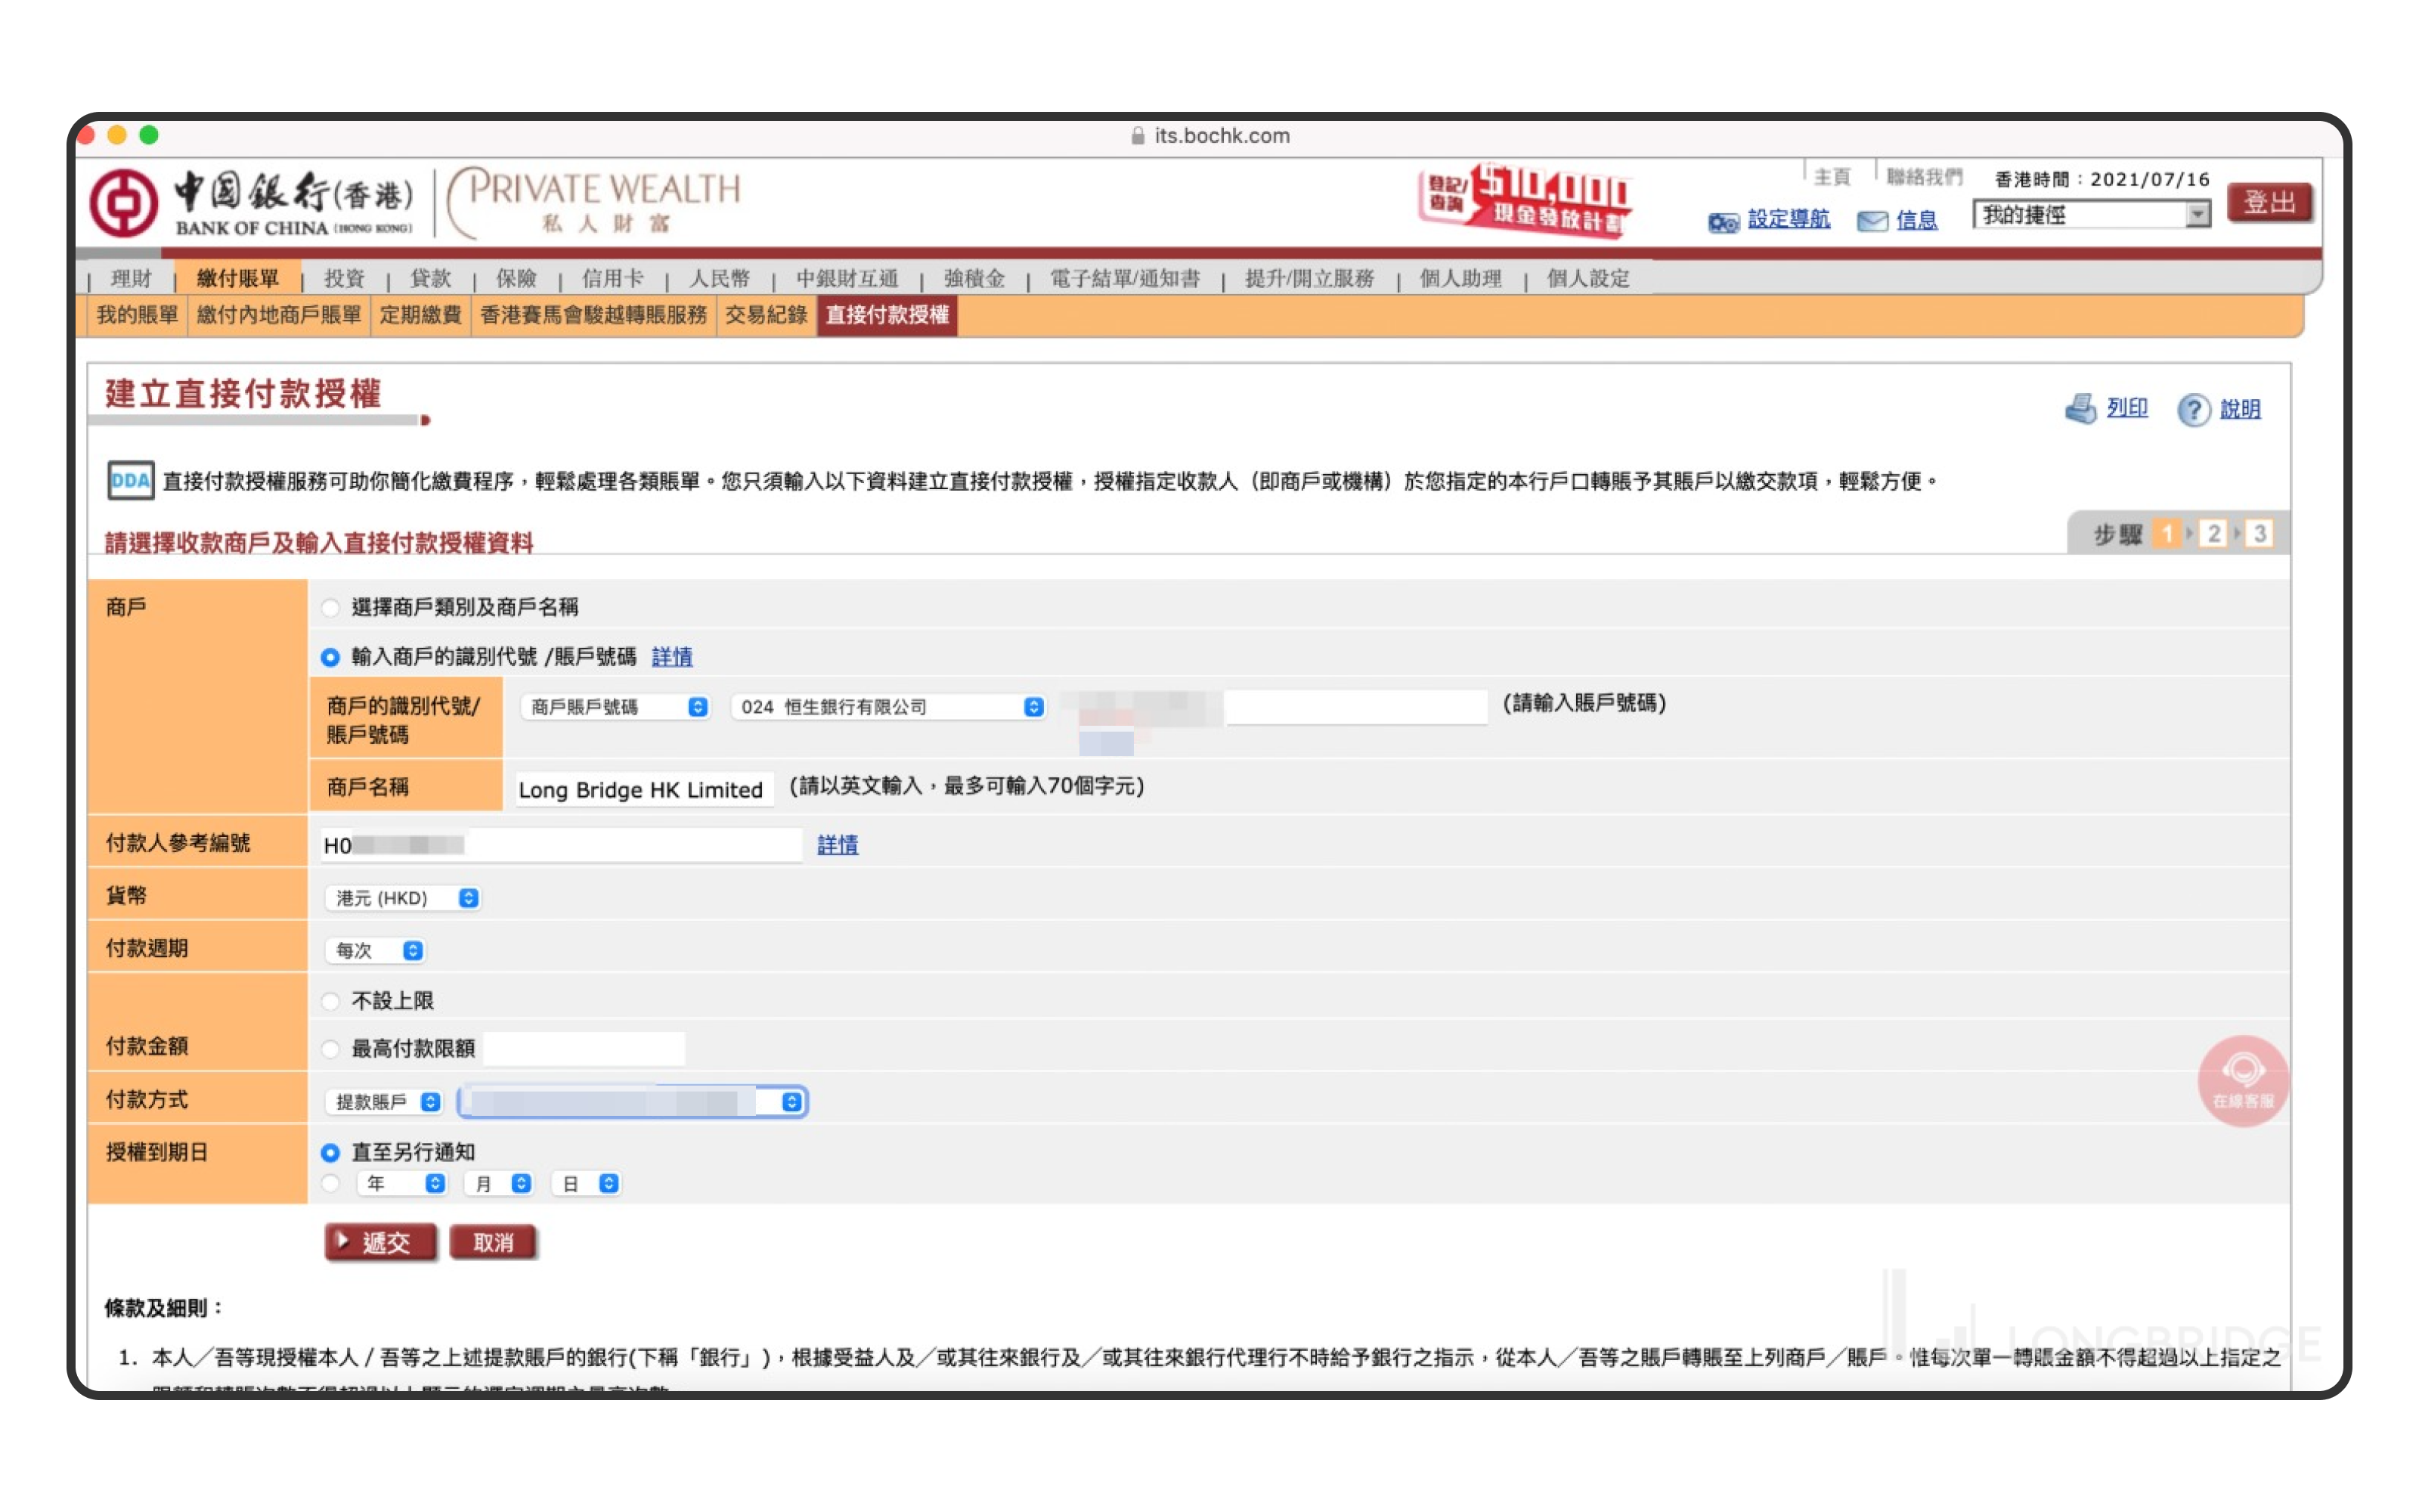Click the question mark help icon
Image resolution: width=2419 pixels, height=1512 pixels.
click(x=2192, y=410)
